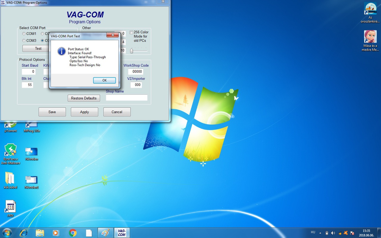Click the network signal tray icon
Screen dimensions: 381x238
click(340, 233)
